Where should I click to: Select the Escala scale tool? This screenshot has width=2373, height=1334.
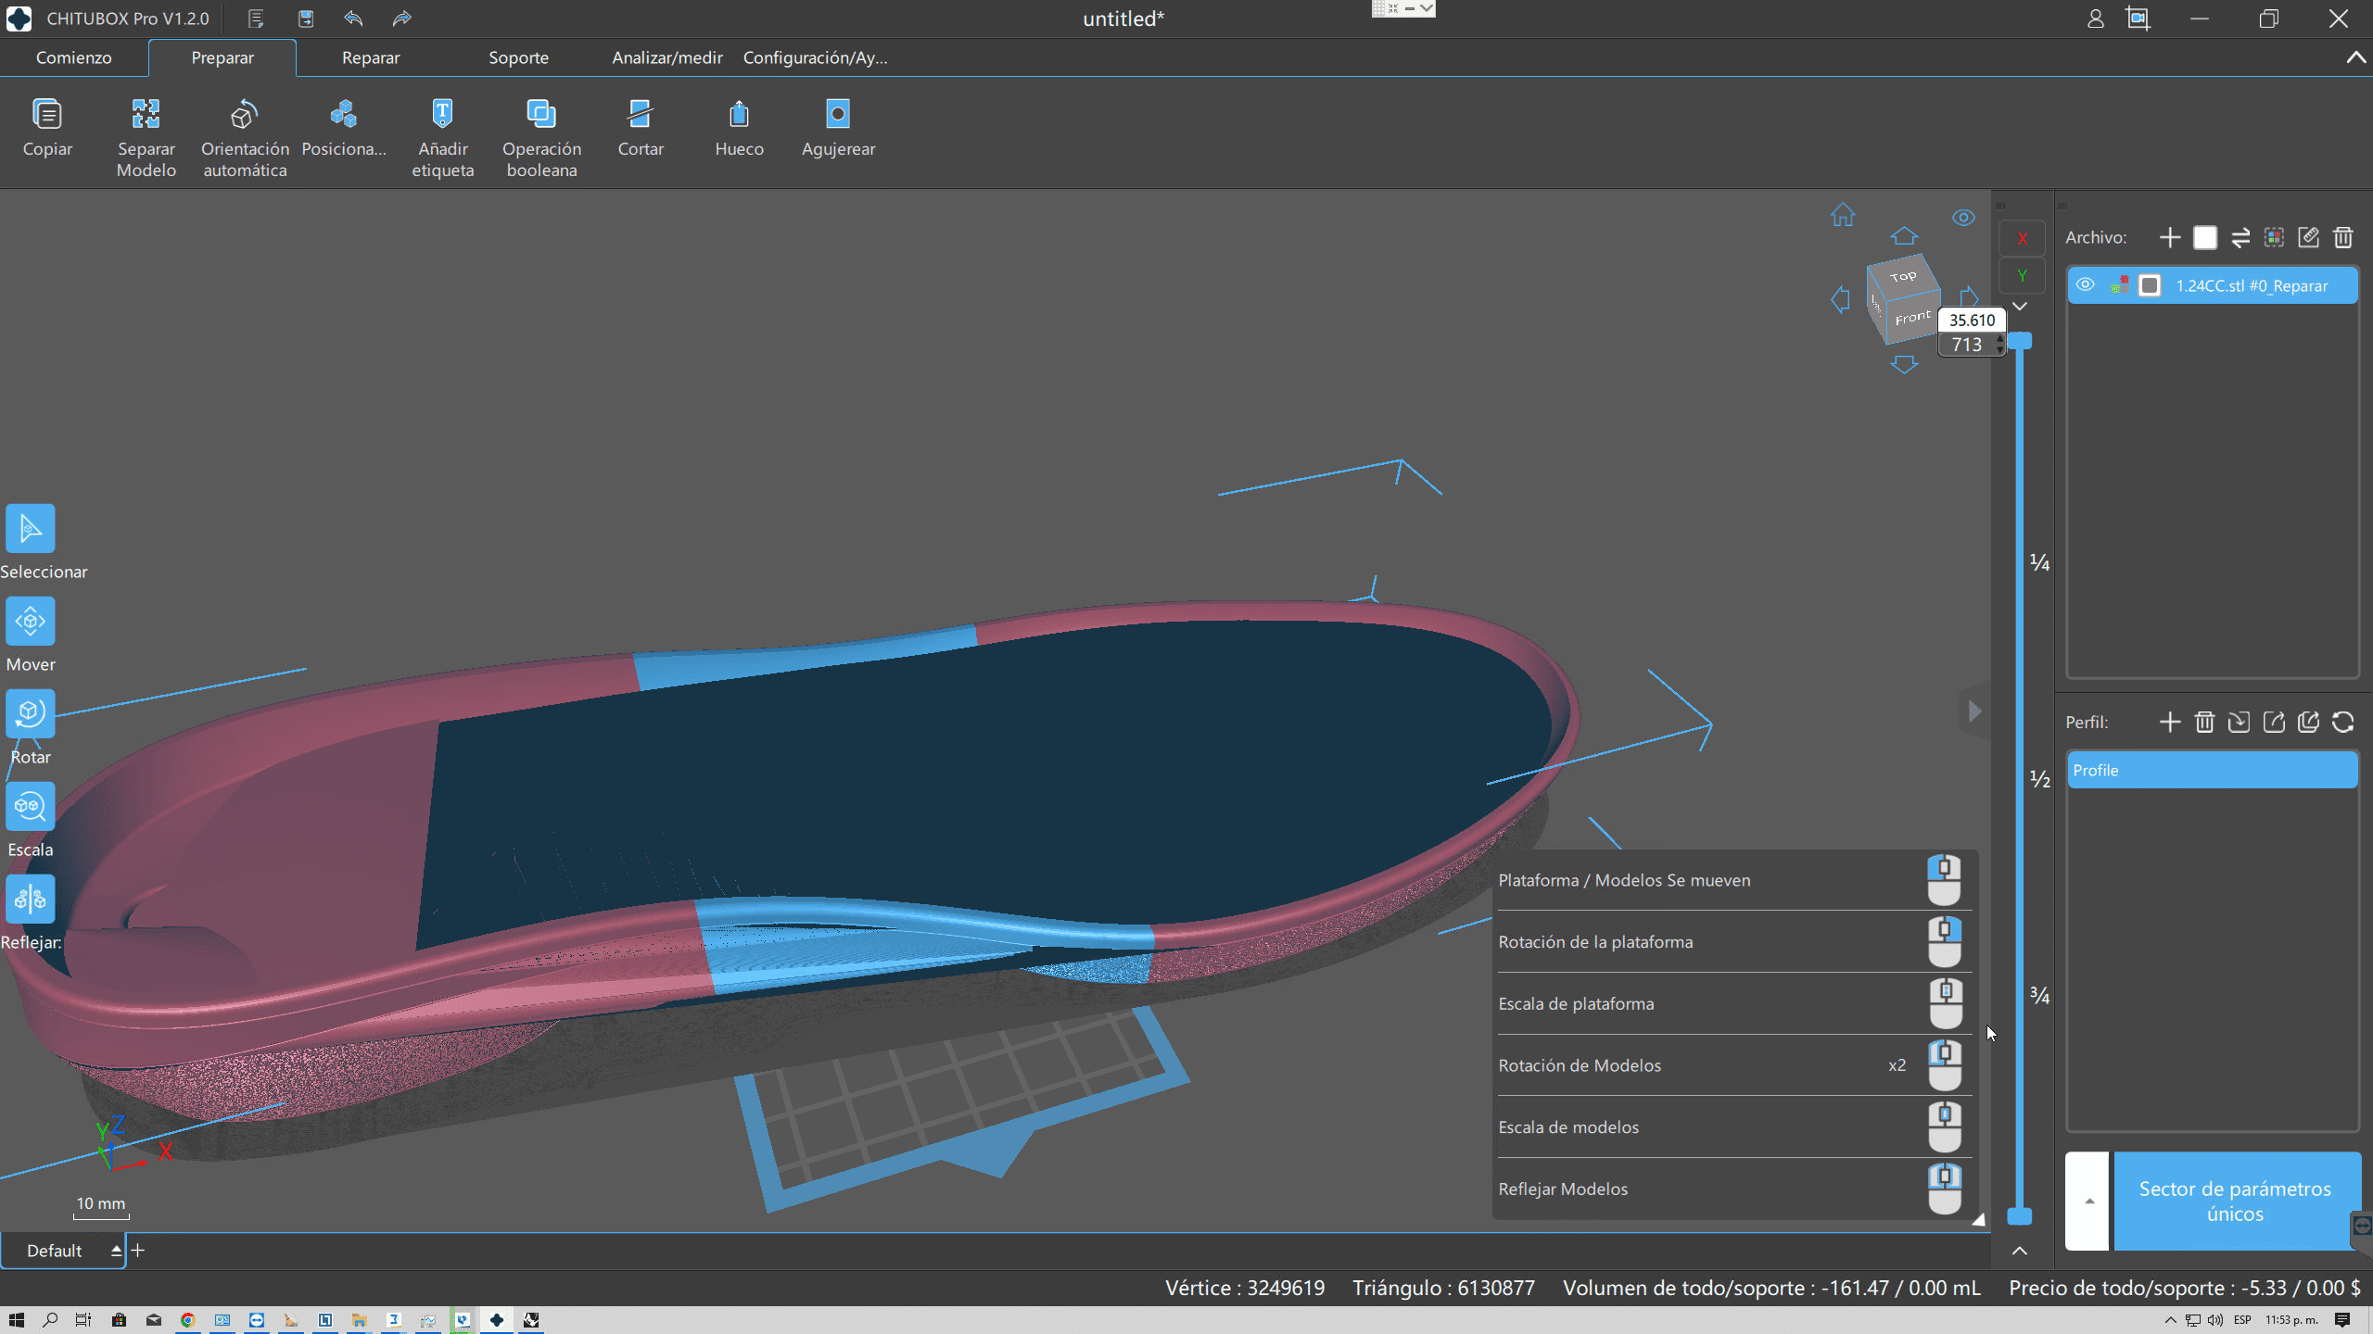[x=30, y=806]
